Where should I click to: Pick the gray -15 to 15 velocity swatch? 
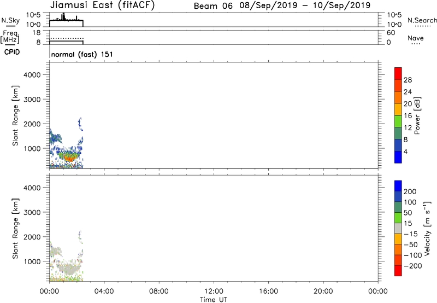coord(398,229)
